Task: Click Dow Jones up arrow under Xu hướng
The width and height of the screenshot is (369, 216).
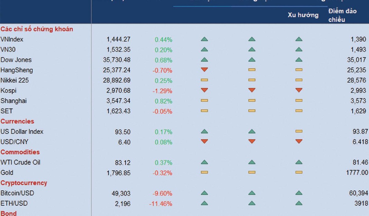Action: tap(299, 60)
